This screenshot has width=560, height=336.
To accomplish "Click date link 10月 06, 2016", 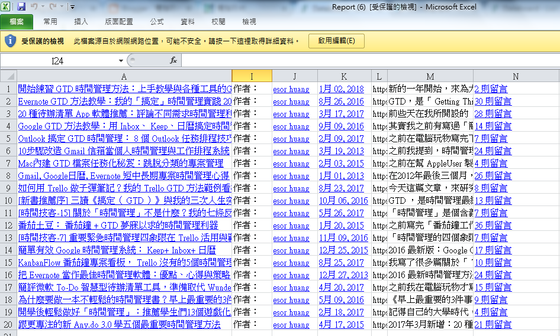I will tap(343, 201).
